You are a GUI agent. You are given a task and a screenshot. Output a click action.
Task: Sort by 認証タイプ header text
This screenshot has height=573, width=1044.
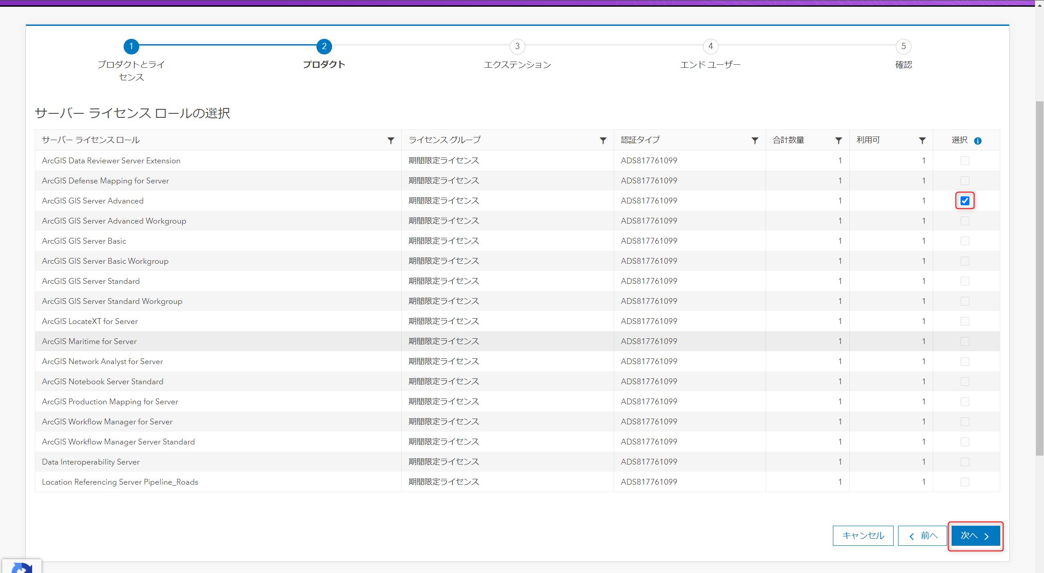[640, 140]
